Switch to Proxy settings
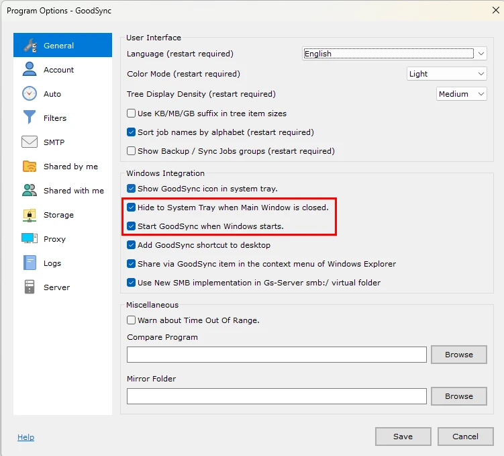Image resolution: width=504 pixels, height=456 pixels. click(62, 238)
